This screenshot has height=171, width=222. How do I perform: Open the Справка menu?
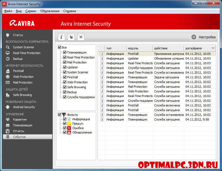(x=70, y=11)
